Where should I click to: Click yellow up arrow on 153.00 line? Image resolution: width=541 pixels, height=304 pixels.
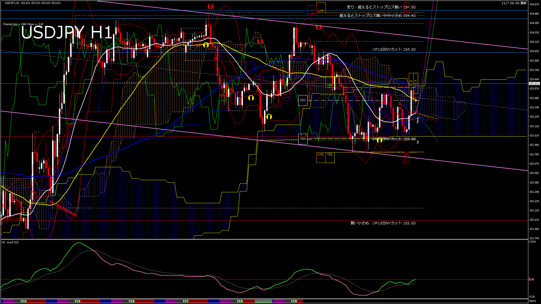click(380, 140)
